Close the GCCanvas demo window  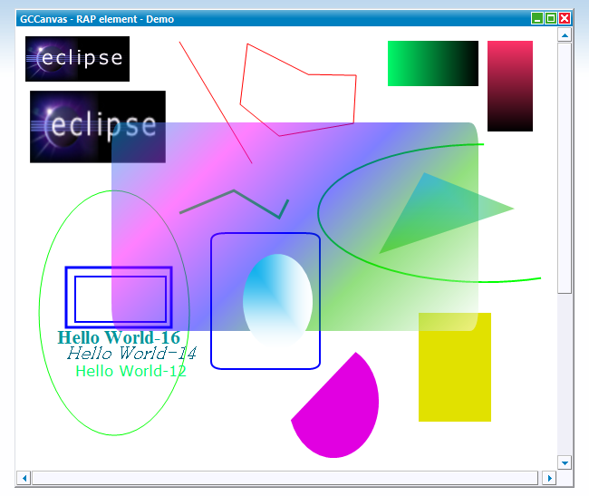click(x=565, y=18)
